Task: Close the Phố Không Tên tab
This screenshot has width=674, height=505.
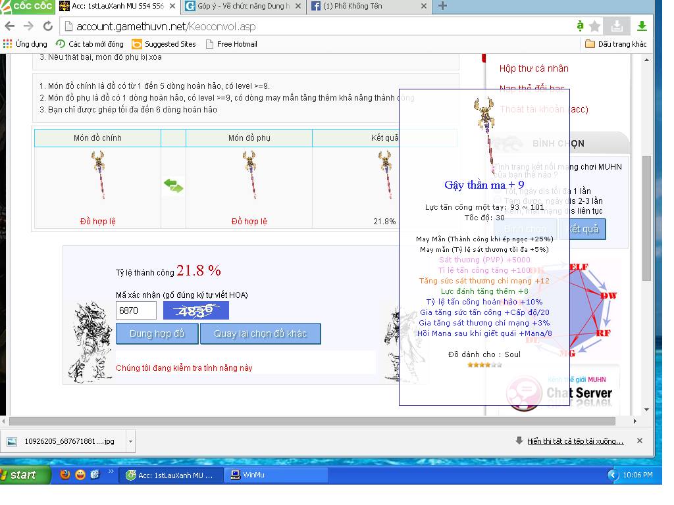Action: [424, 6]
